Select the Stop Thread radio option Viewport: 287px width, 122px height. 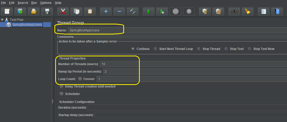coord(199,49)
